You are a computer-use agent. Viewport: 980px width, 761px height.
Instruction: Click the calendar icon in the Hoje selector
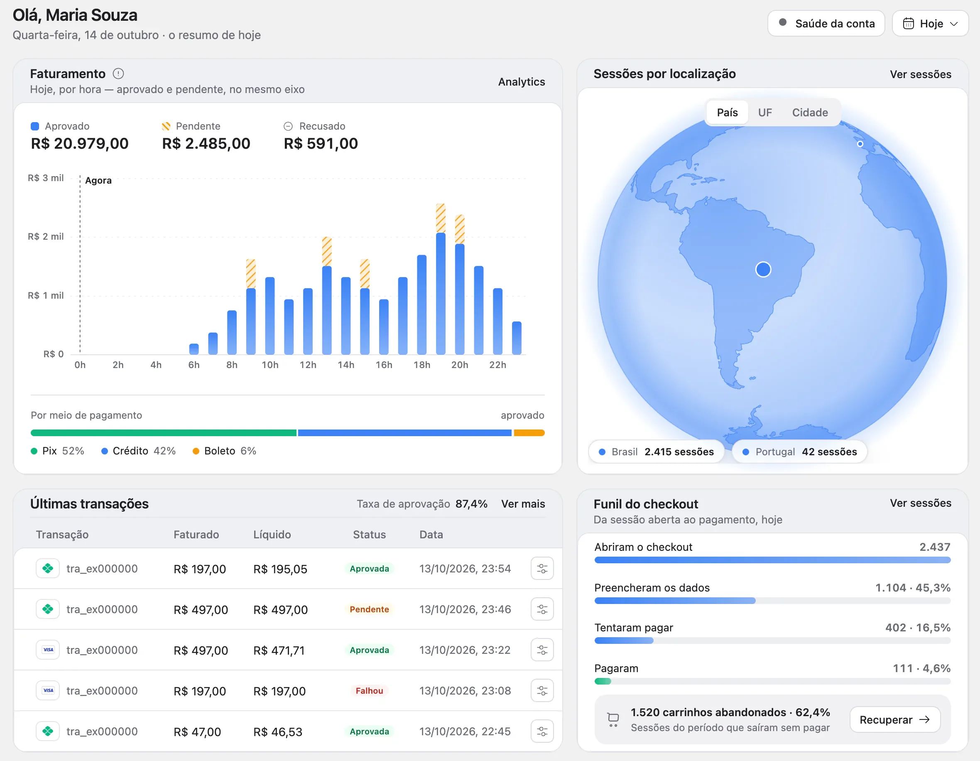[x=908, y=23]
